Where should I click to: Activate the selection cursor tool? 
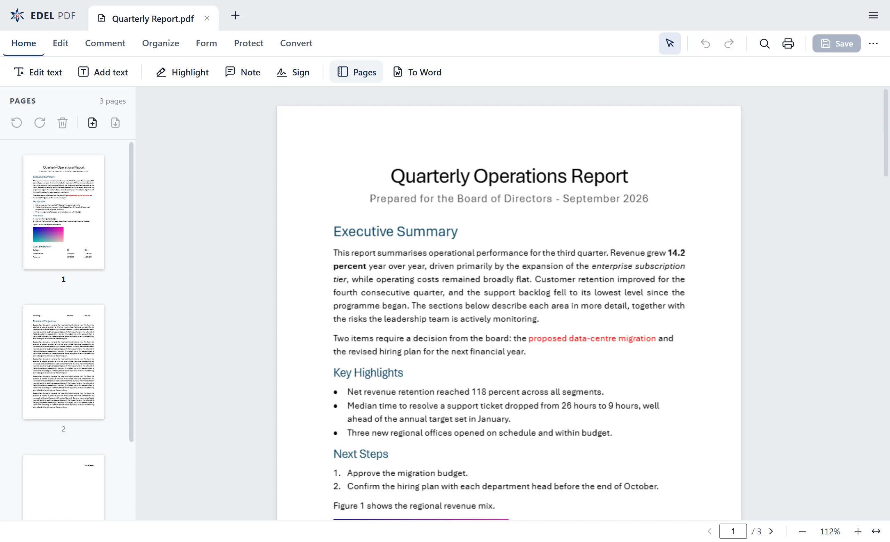pyautogui.click(x=670, y=43)
